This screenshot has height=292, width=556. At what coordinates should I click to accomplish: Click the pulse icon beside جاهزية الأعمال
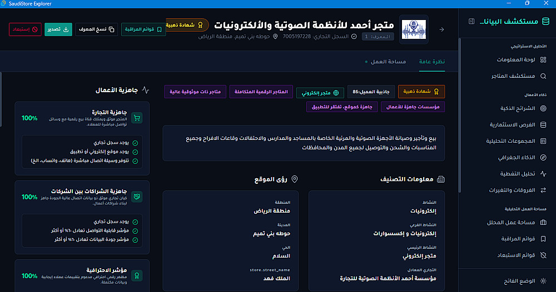point(145,90)
